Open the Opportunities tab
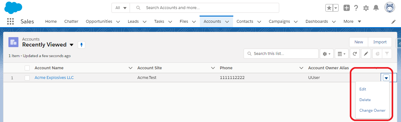The width and height of the screenshot is (401, 122). click(x=99, y=22)
